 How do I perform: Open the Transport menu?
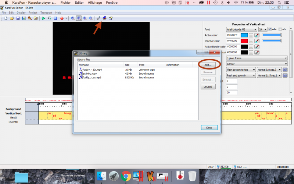click(46, 13)
